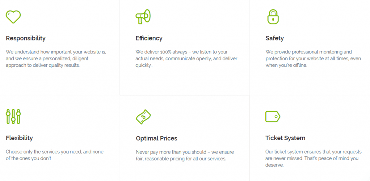Click the green heart Responsibility icon
370x181 pixels.
click(13, 17)
